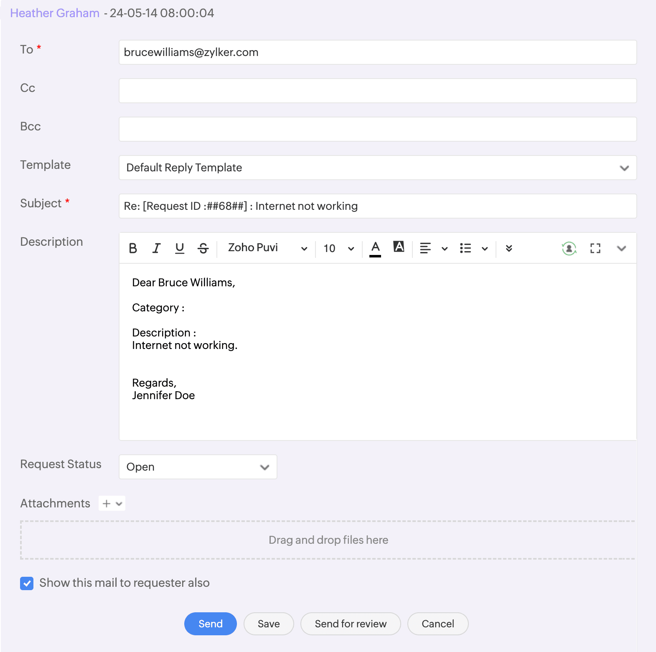Image resolution: width=656 pixels, height=652 pixels.
Task: Toggle bold formatting in editor toolbar
Action: [x=133, y=248]
